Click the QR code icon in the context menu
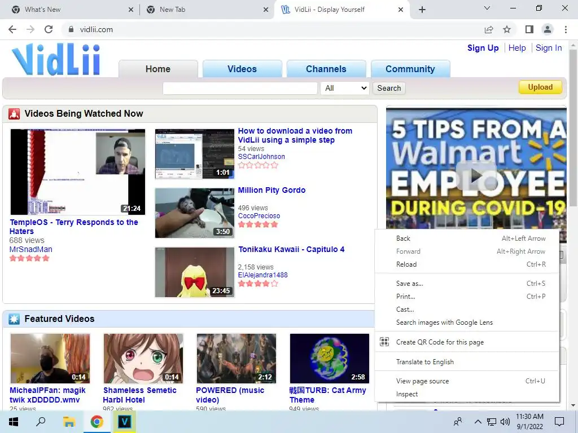The width and height of the screenshot is (578, 433). [384, 342]
